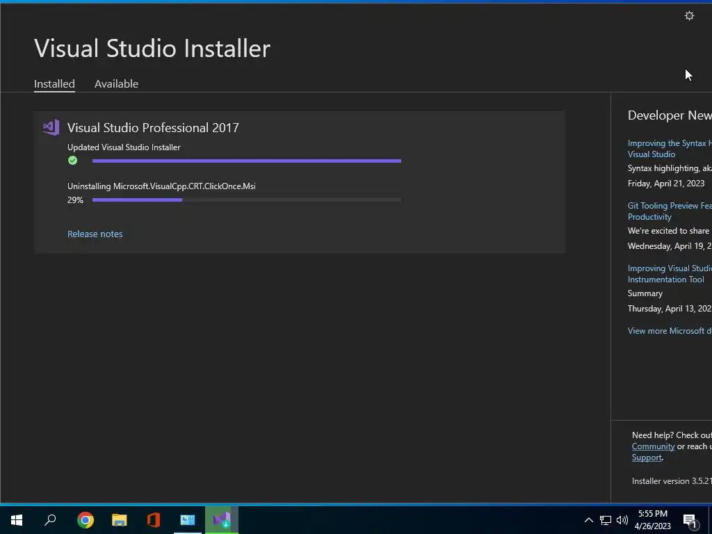Image resolution: width=712 pixels, height=534 pixels.
Task: Click View more Microsoft developer news link
Action: click(670, 330)
